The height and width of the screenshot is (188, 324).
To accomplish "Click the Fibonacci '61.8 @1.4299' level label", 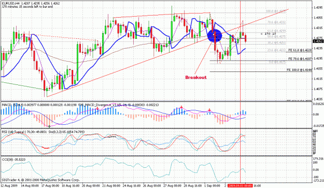I will click(x=276, y=31).
